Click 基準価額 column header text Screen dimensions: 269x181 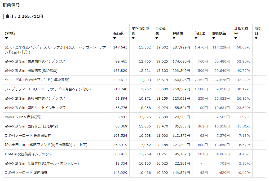click(160, 31)
